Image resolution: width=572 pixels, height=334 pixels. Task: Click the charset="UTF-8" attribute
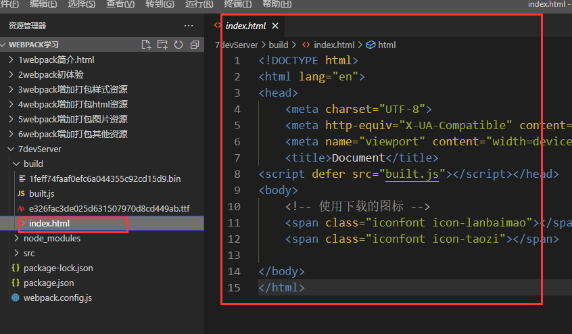coord(375,109)
